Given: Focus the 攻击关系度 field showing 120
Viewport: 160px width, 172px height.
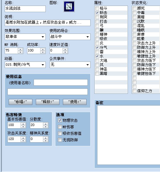Looking at the screenshot, I should (x=14, y=139).
